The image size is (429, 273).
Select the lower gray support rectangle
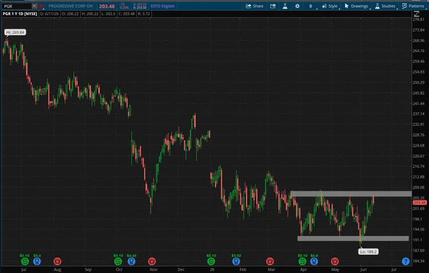353,238
